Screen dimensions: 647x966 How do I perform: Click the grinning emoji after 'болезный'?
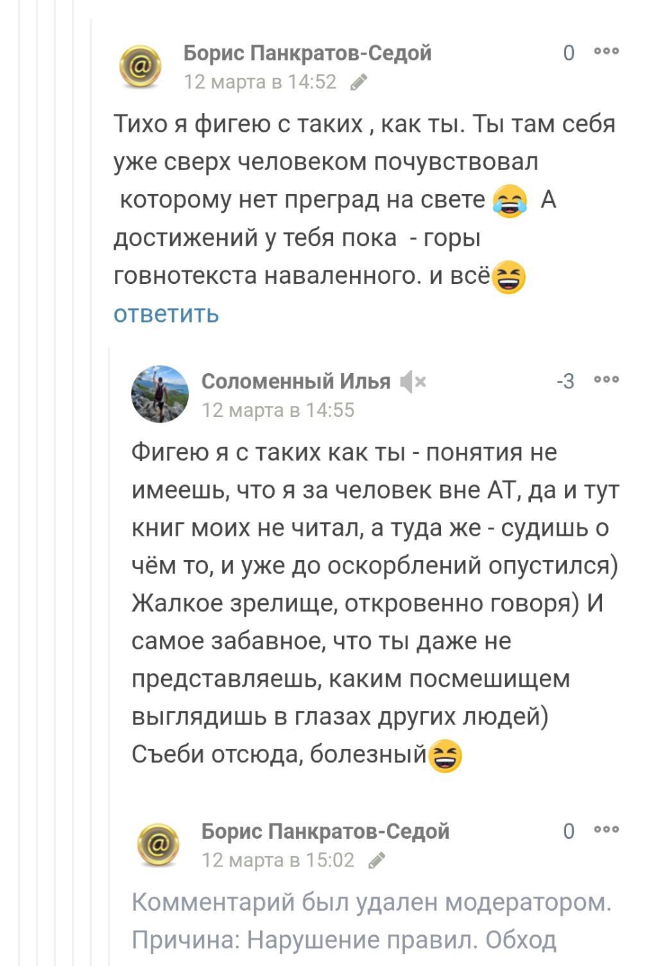click(445, 755)
